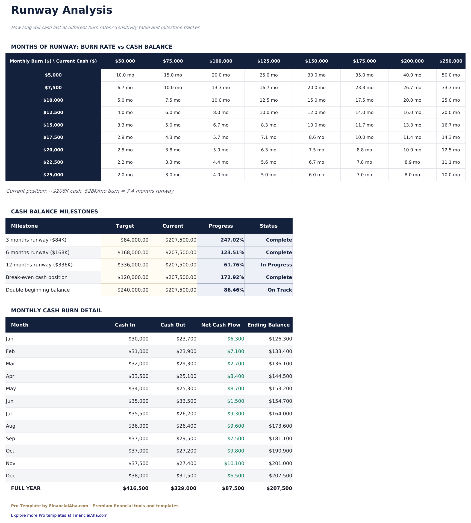This screenshot has width=471, height=523.
Task: Click the 247.02% progress value
Action: [232, 240]
